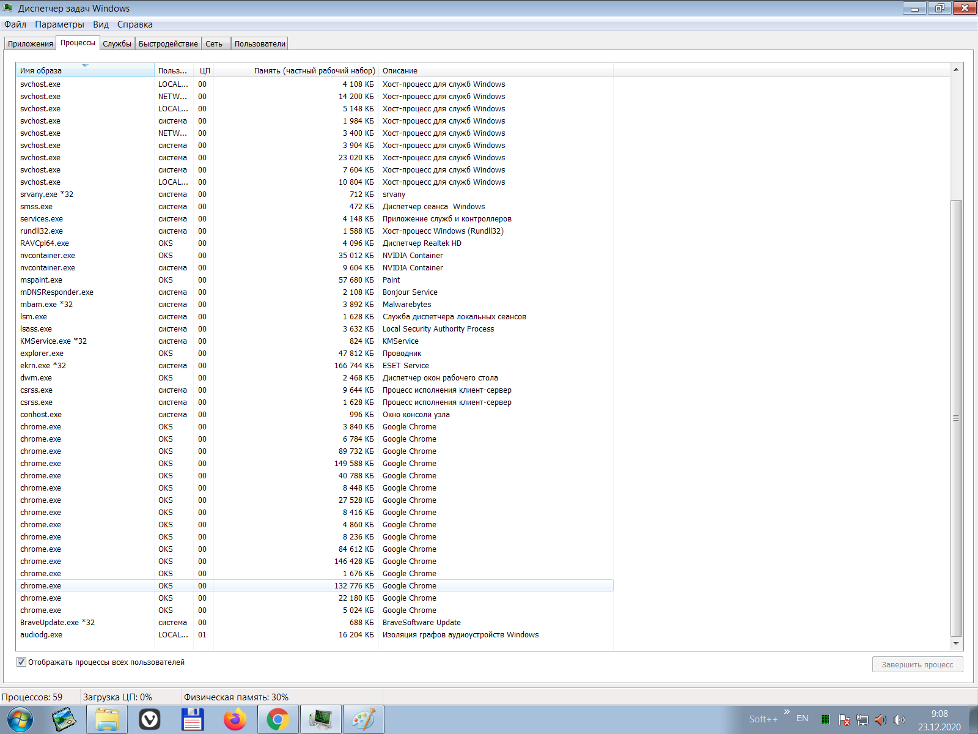Select the dwm.exe process row
Viewport: 978px width, 734px height.
tap(315, 378)
